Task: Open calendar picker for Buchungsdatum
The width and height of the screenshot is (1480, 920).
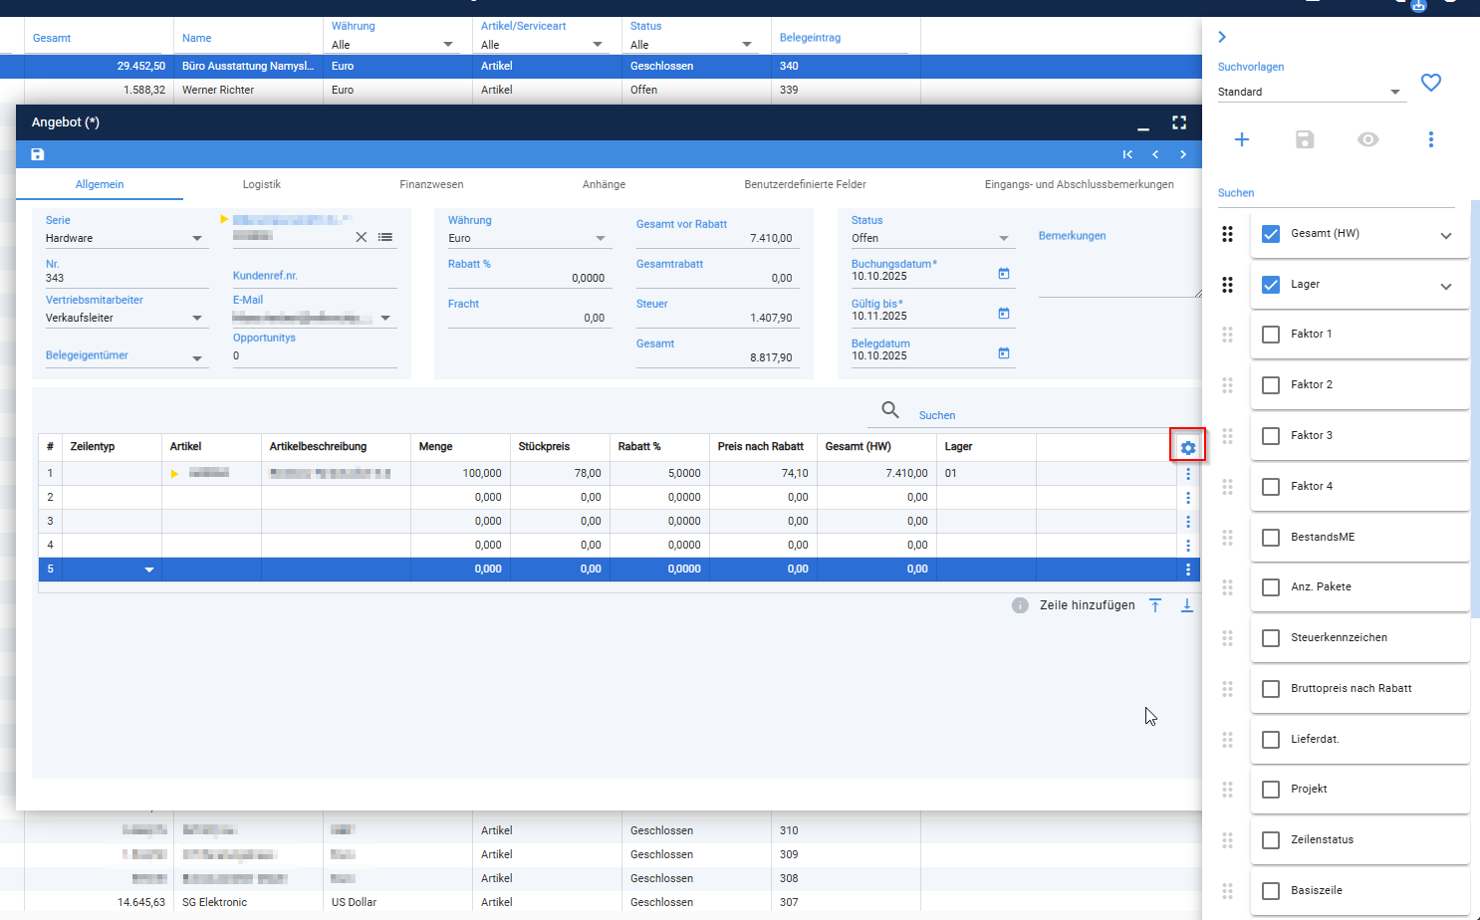Action: click(1004, 274)
